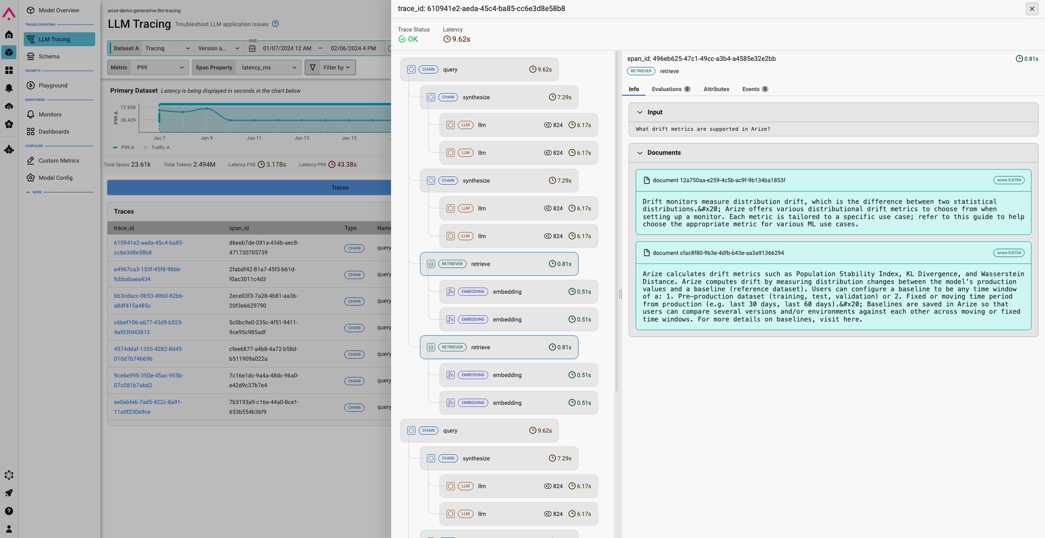
Task: Close the trace details panel
Action: [1032, 9]
